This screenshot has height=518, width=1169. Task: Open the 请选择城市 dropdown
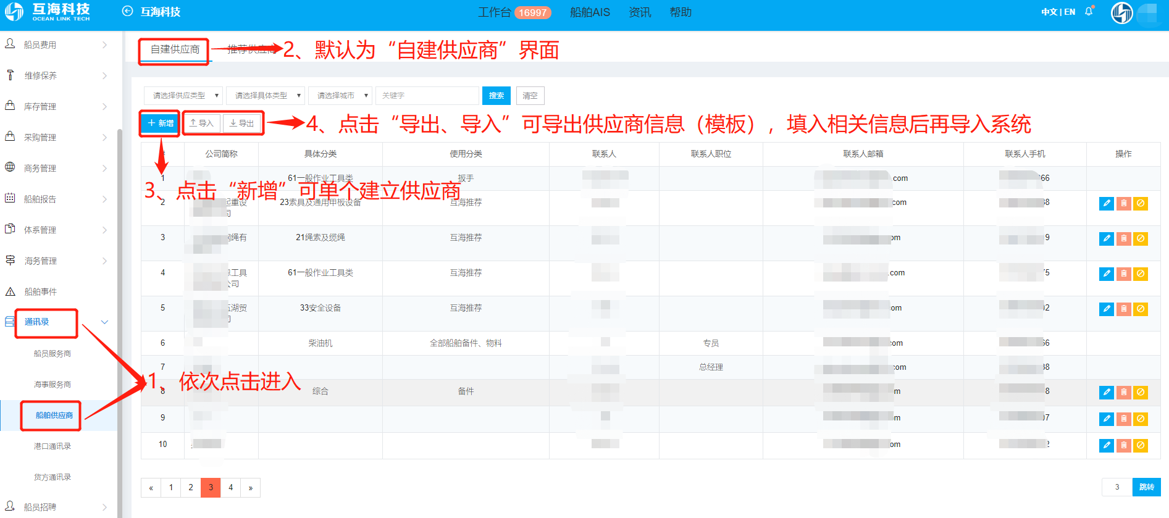click(340, 96)
